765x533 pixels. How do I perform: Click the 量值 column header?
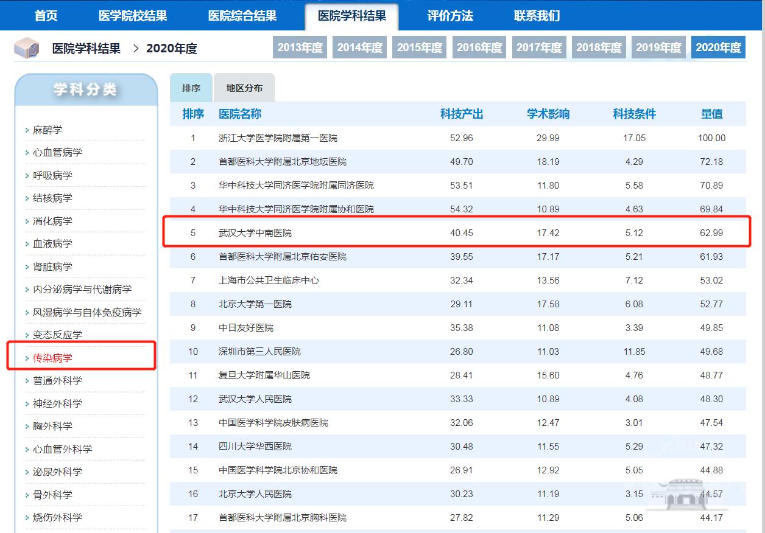click(711, 114)
